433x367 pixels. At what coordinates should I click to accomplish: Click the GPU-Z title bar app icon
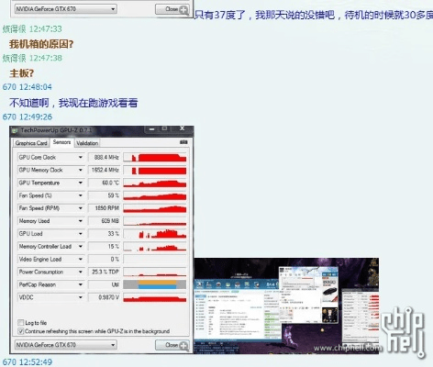point(15,130)
